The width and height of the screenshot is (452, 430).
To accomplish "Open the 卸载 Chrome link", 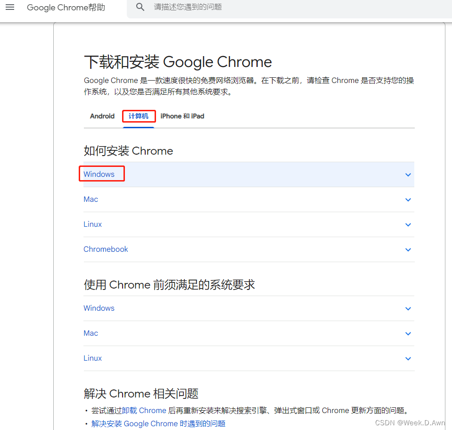I will [x=144, y=410].
